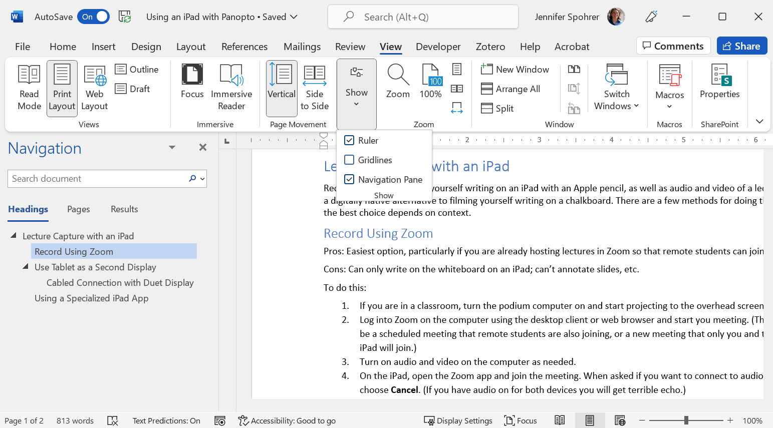This screenshot has height=428, width=773.
Task: Click the Search document field
Action: pyautogui.click(x=98, y=179)
